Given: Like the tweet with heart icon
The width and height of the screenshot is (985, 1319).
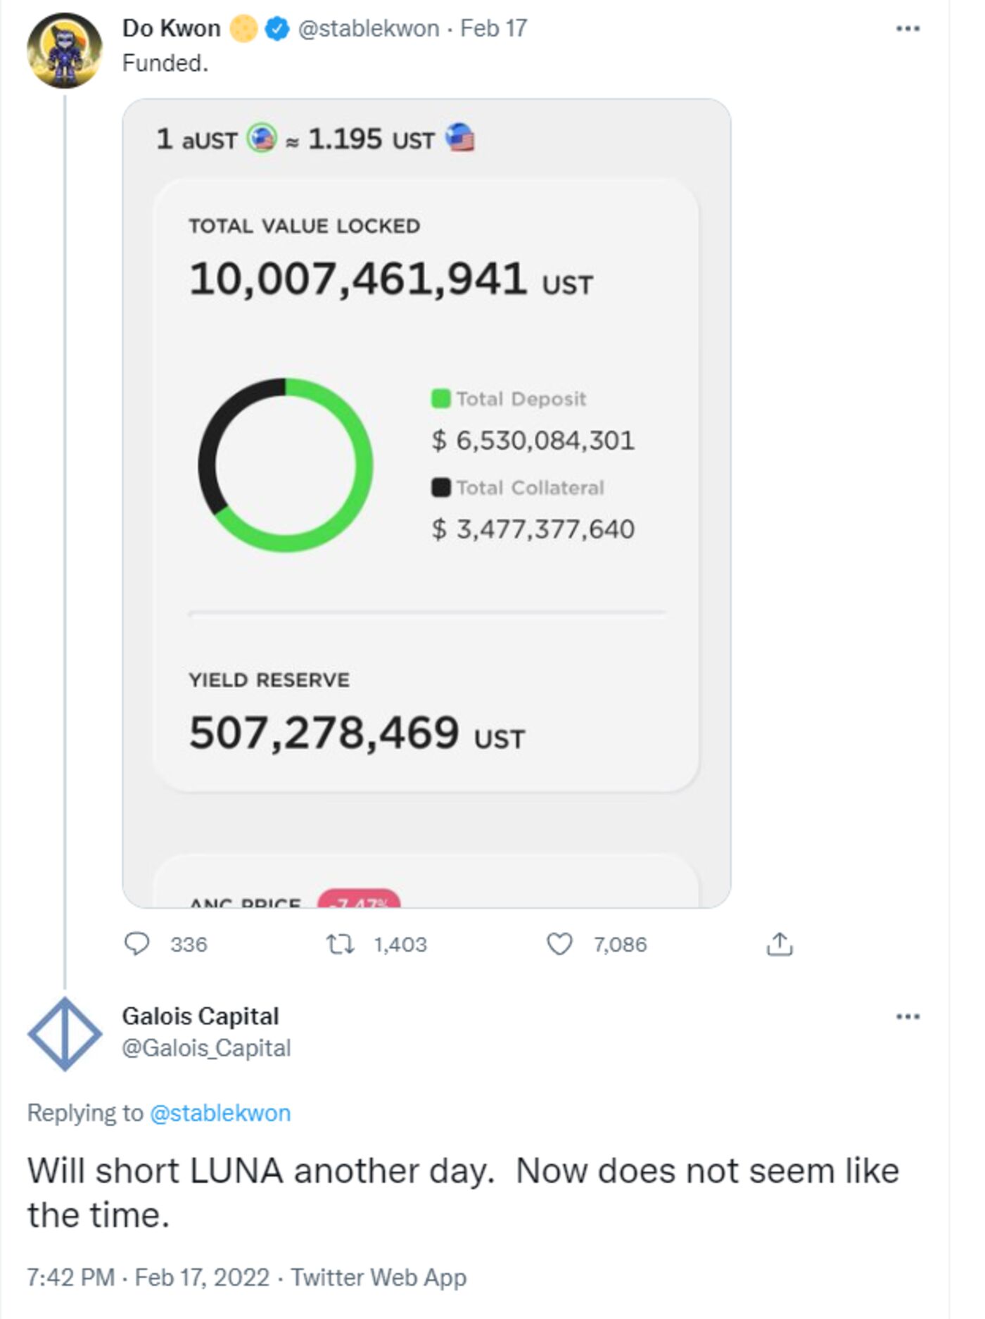Looking at the screenshot, I should pos(559,944).
